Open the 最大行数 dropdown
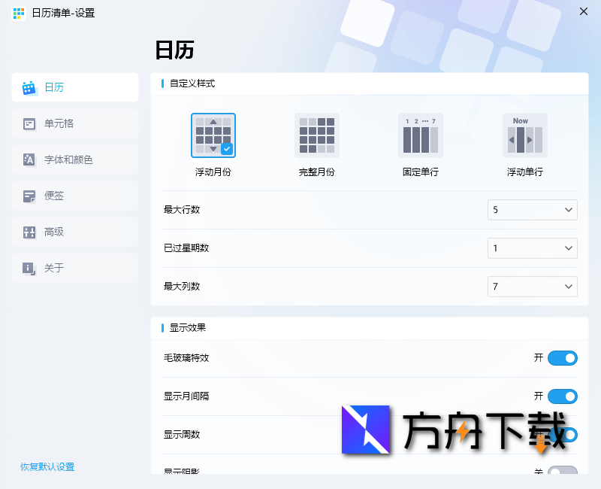 532,210
